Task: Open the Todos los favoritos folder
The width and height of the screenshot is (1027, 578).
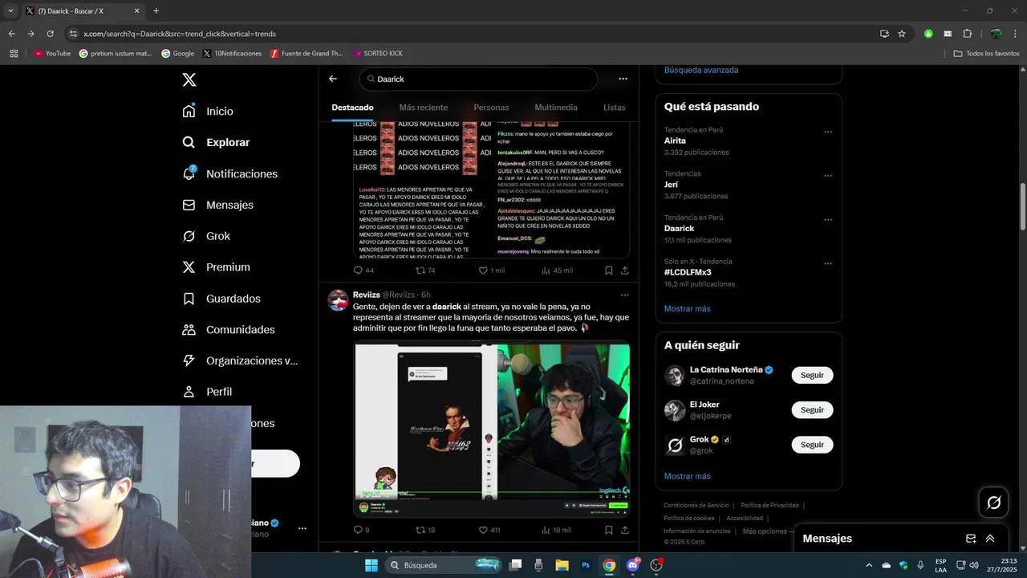Action: [987, 53]
